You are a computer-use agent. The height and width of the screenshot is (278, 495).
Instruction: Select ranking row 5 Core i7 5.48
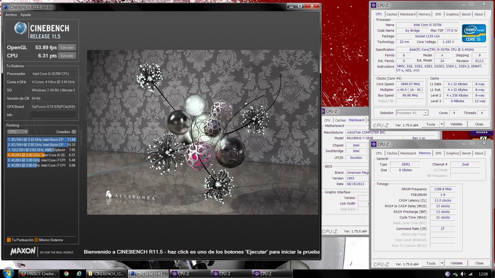pos(42,160)
